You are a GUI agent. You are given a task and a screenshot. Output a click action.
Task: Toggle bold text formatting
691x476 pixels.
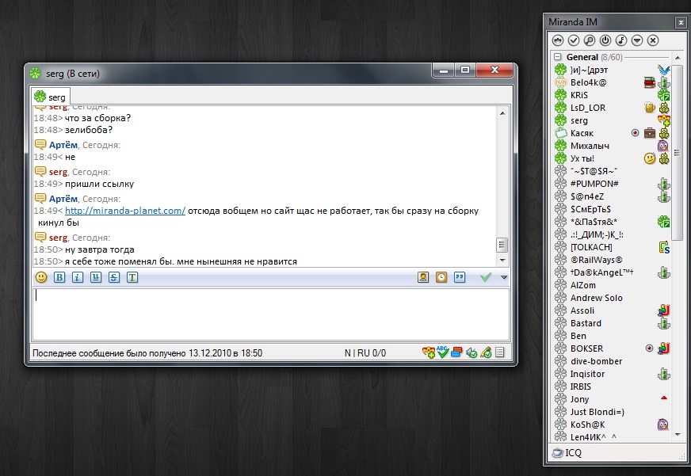pos(59,277)
